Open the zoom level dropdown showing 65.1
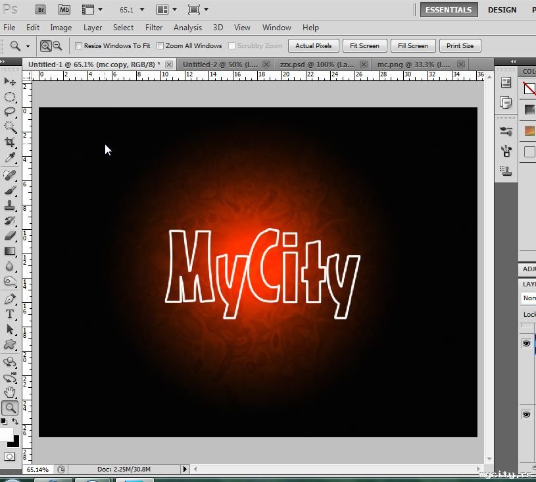The image size is (536, 482). pyautogui.click(x=142, y=10)
